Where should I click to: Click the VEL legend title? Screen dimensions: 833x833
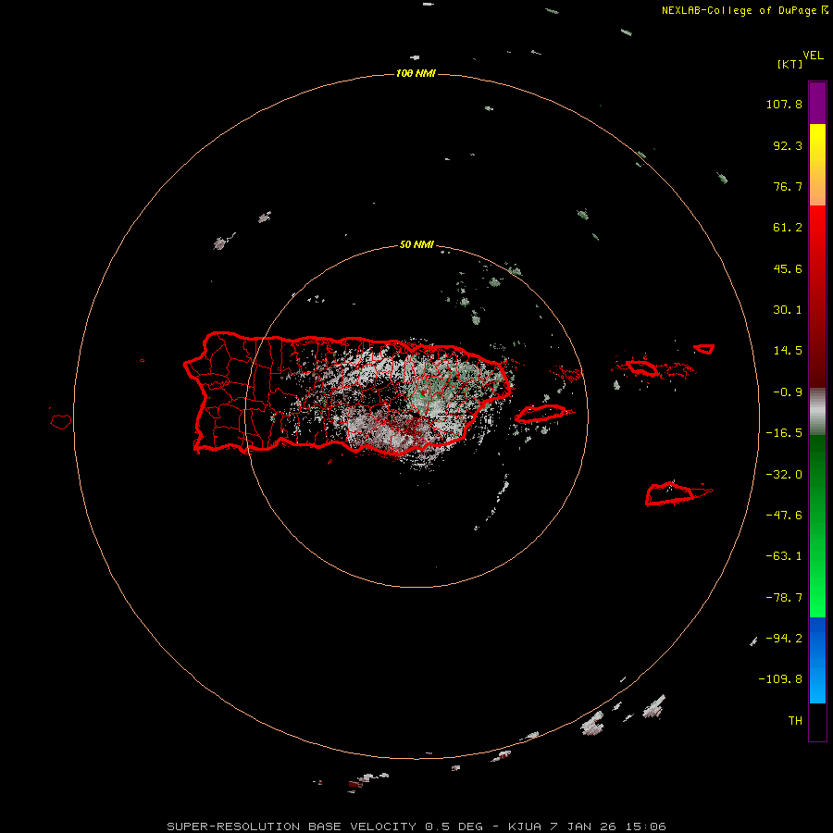813,56
